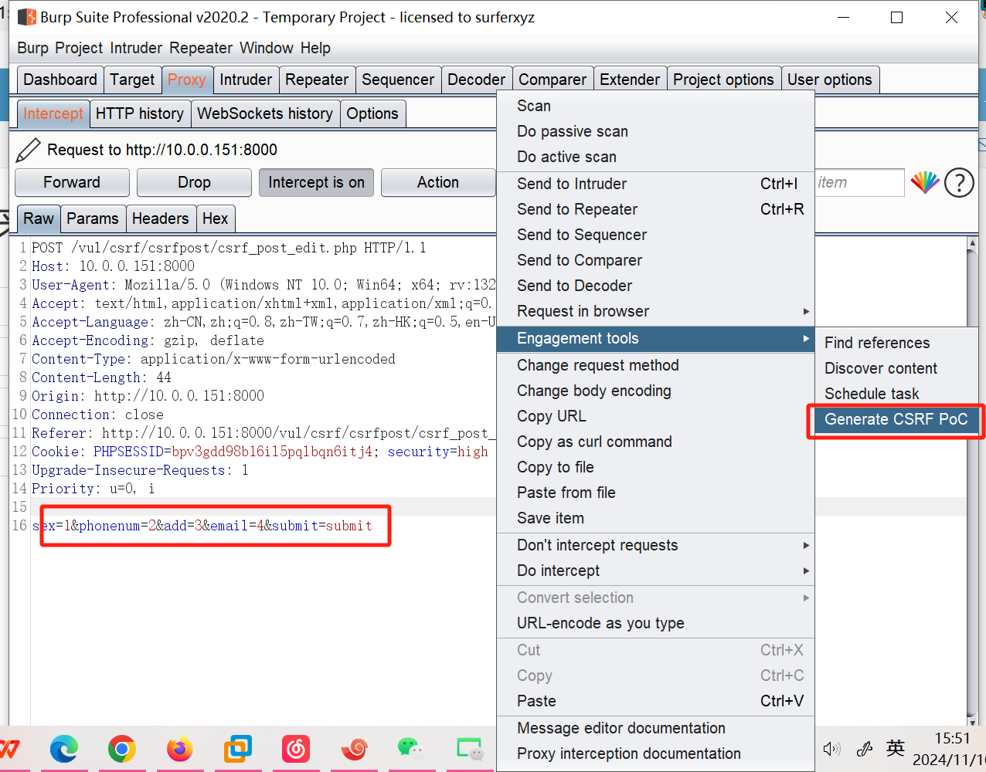This screenshot has height=772, width=986.
Task: Choose Do passive scan
Action: [x=655, y=131]
